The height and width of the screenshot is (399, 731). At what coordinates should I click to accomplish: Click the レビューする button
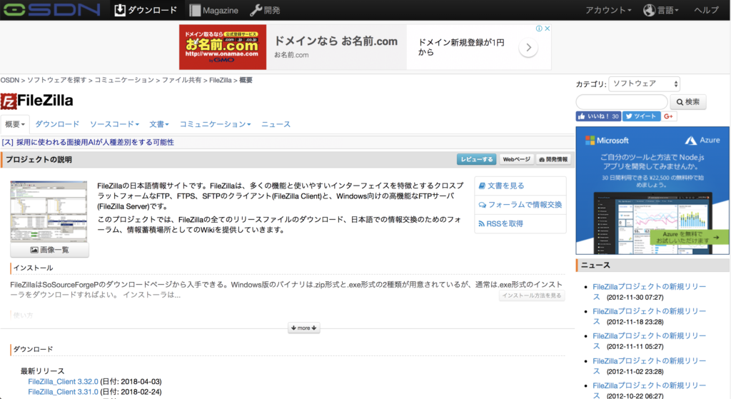(476, 159)
